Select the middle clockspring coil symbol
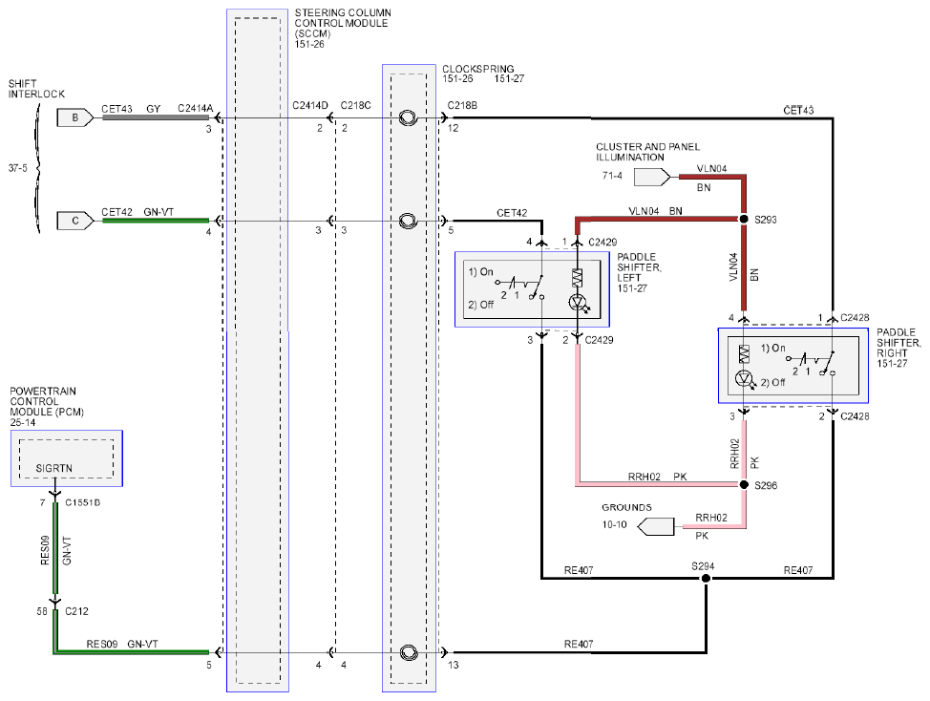Screen dimensions: 930x701 click(x=408, y=221)
